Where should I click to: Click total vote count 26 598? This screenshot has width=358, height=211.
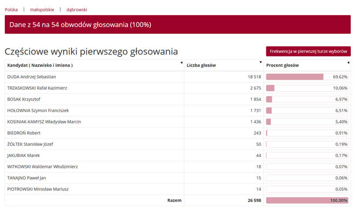click(x=254, y=200)
